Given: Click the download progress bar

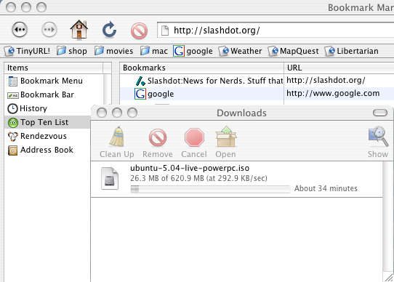Looking at the screenshot, I should (210, 189).
